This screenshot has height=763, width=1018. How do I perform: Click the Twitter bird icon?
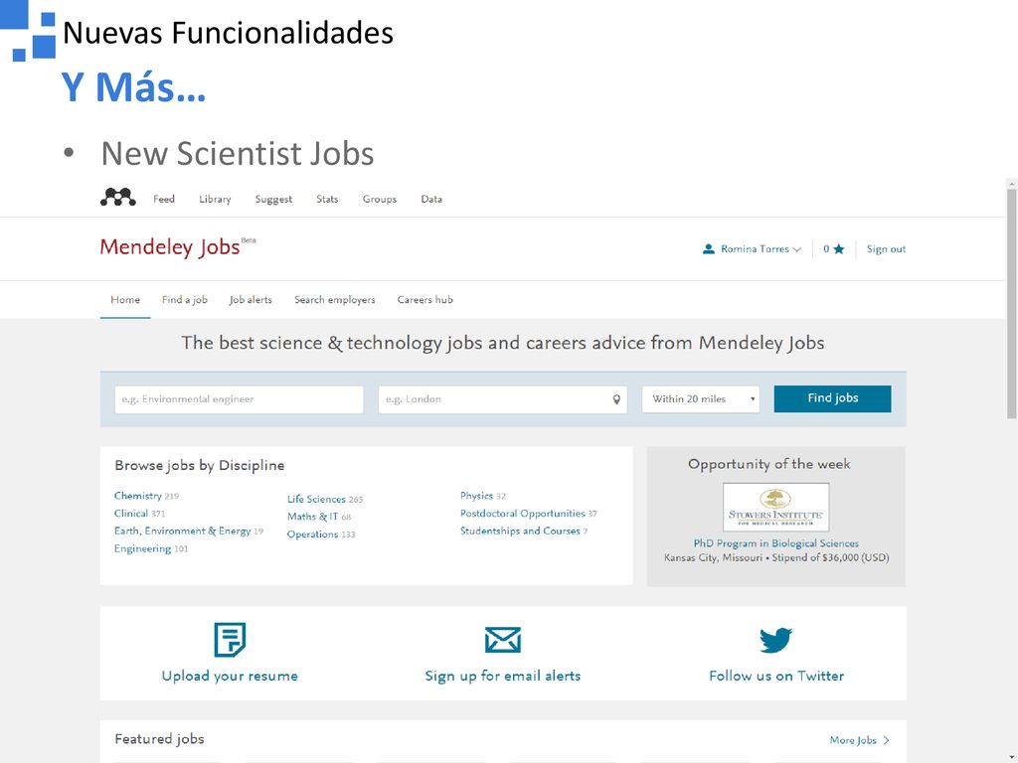(775, 640)
